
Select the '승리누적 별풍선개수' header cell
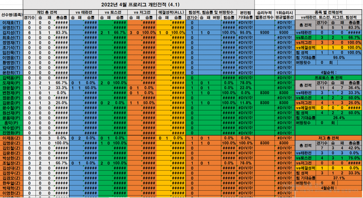click(x=264, y=15)
